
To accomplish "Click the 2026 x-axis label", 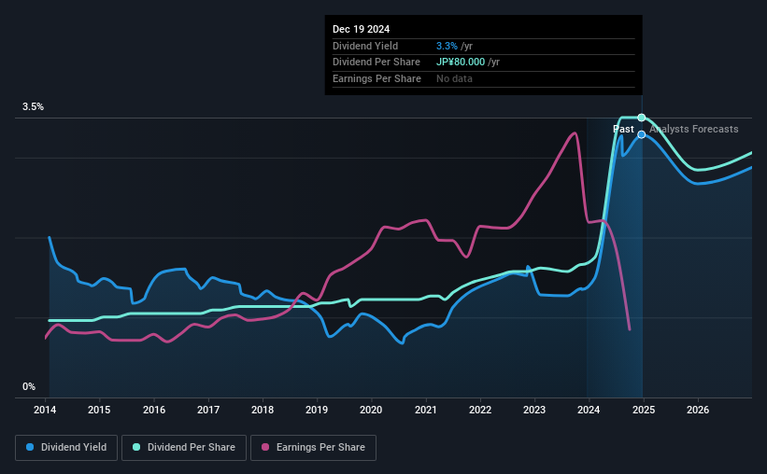I will click(x=698, y=410).
